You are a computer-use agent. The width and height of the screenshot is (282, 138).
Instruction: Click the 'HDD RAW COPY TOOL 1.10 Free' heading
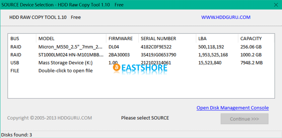pyautogui.click(x=45, y=17)
